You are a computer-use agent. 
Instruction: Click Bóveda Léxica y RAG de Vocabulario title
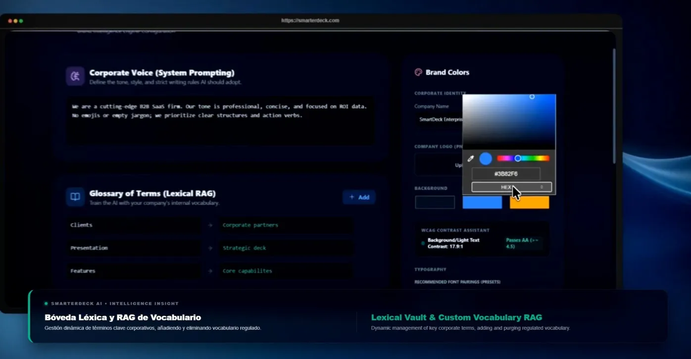point(123,317)
